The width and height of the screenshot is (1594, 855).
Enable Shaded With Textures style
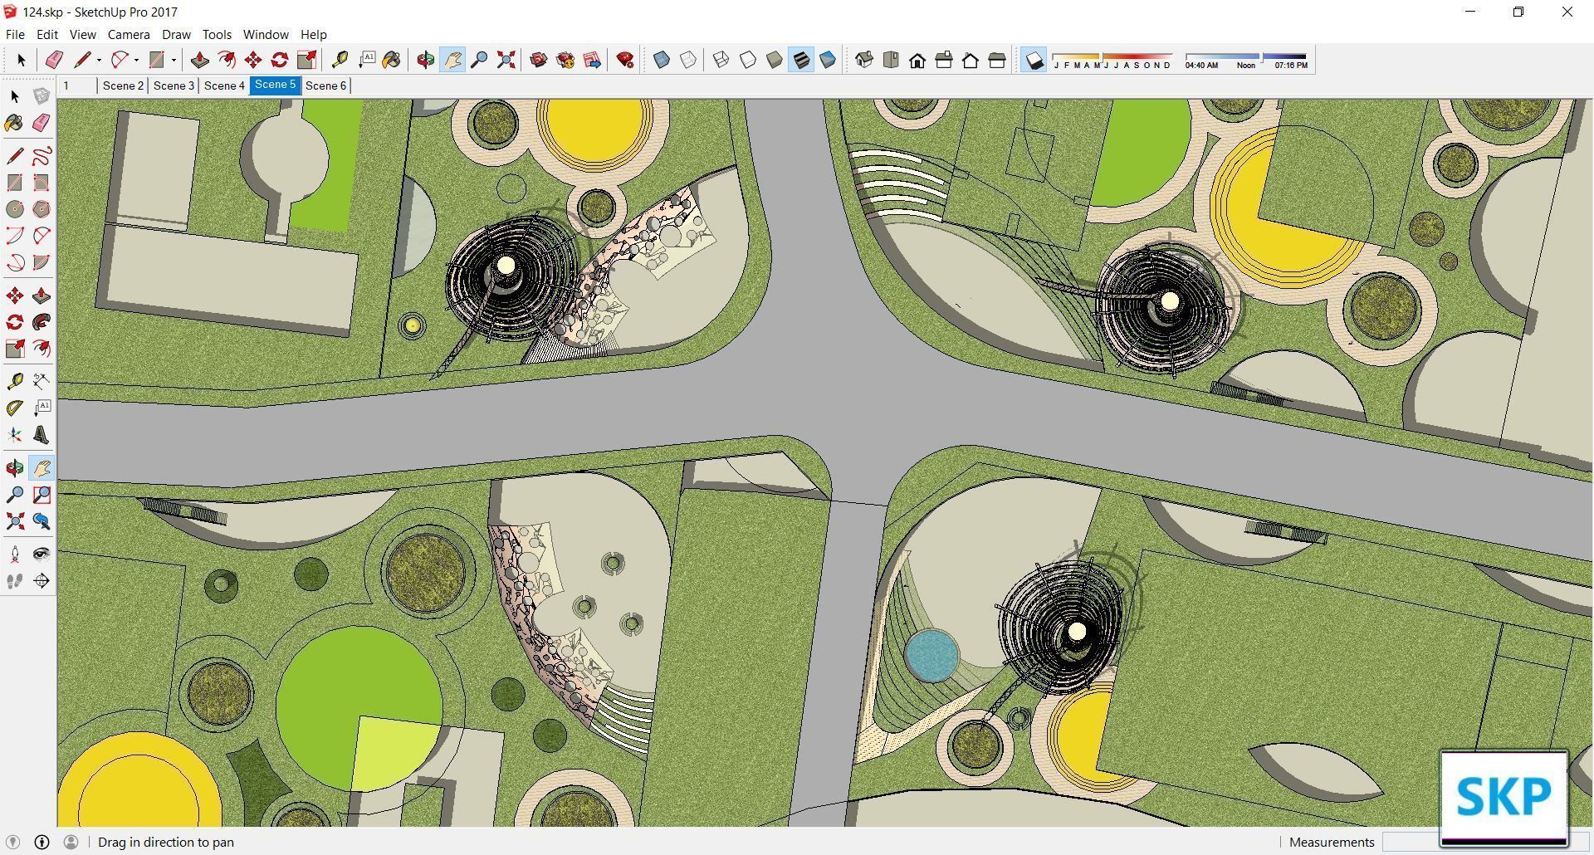(x=800, y=60)
